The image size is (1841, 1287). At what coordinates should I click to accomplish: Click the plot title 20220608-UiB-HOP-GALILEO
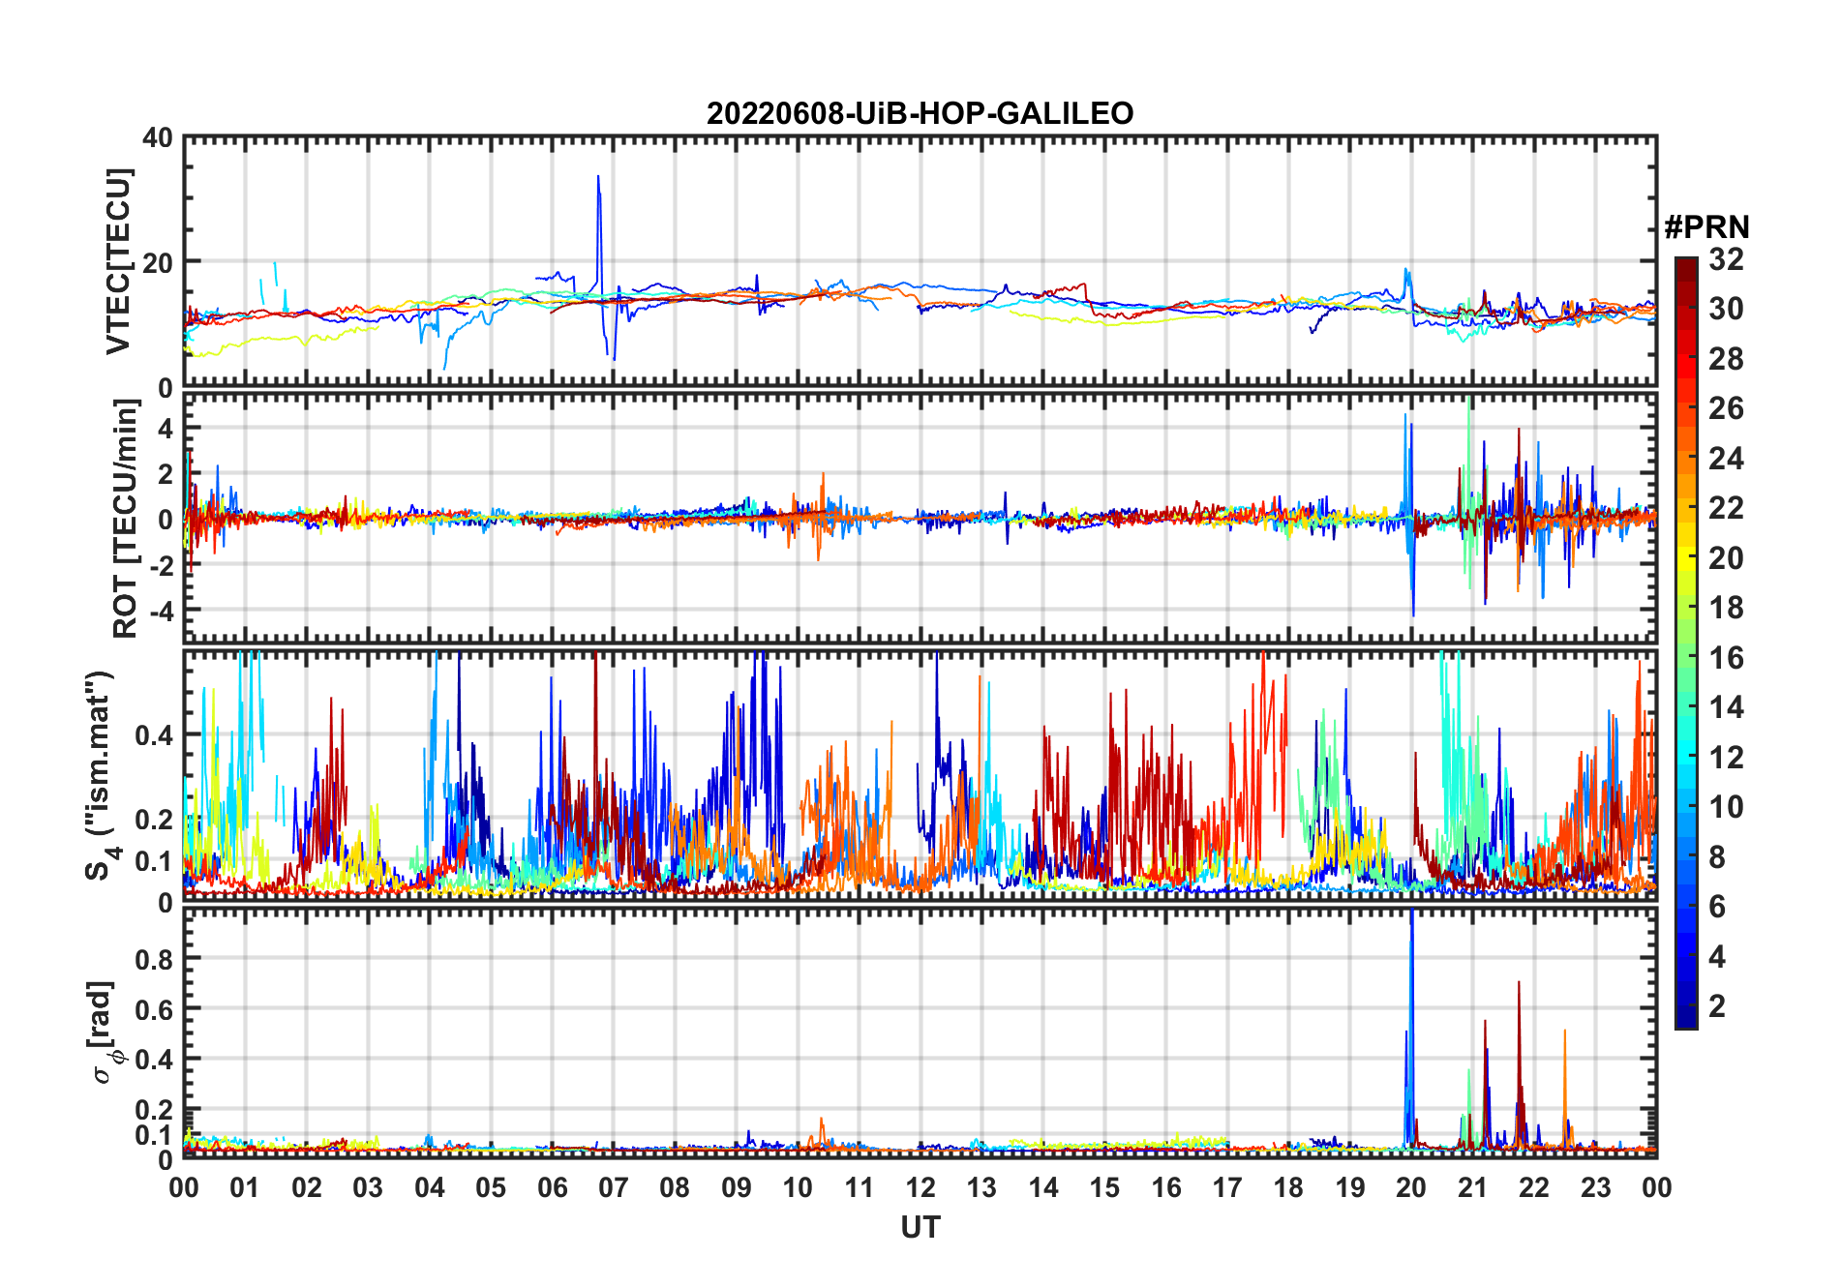[920, 113]
